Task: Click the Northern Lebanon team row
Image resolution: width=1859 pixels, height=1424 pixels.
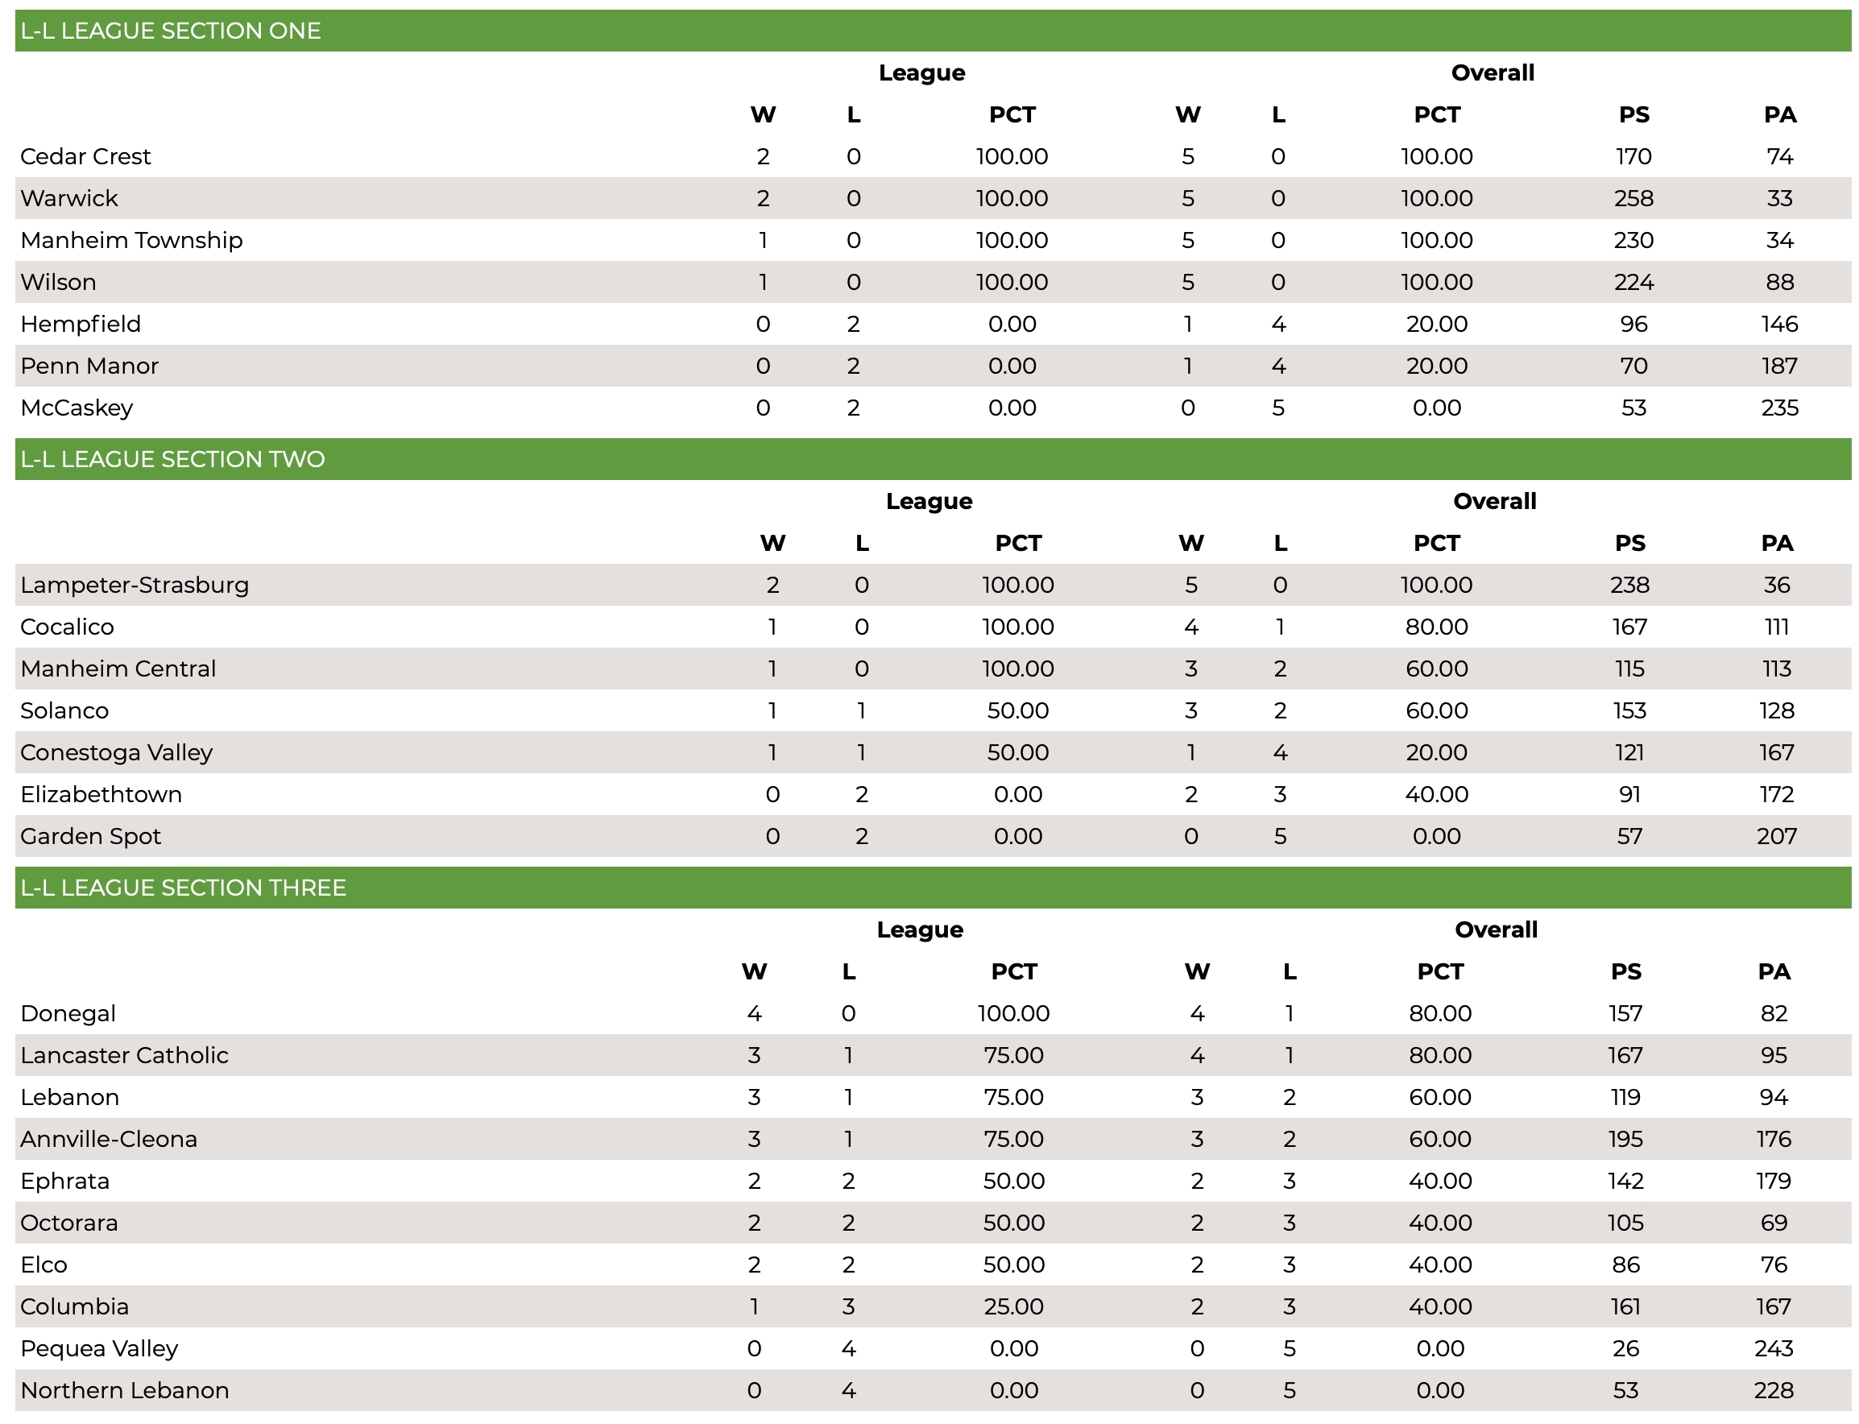Action: pos(933,1391)
